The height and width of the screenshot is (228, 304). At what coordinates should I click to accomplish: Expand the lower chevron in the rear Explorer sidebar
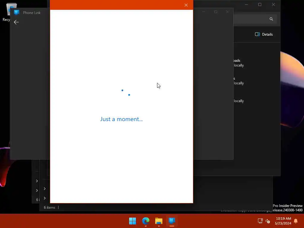pyautogui.click(x=37, y=190)
